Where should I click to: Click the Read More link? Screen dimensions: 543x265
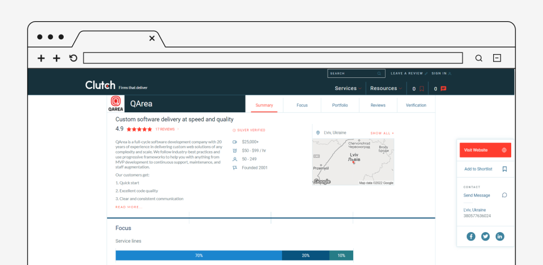tap(129, 207)
